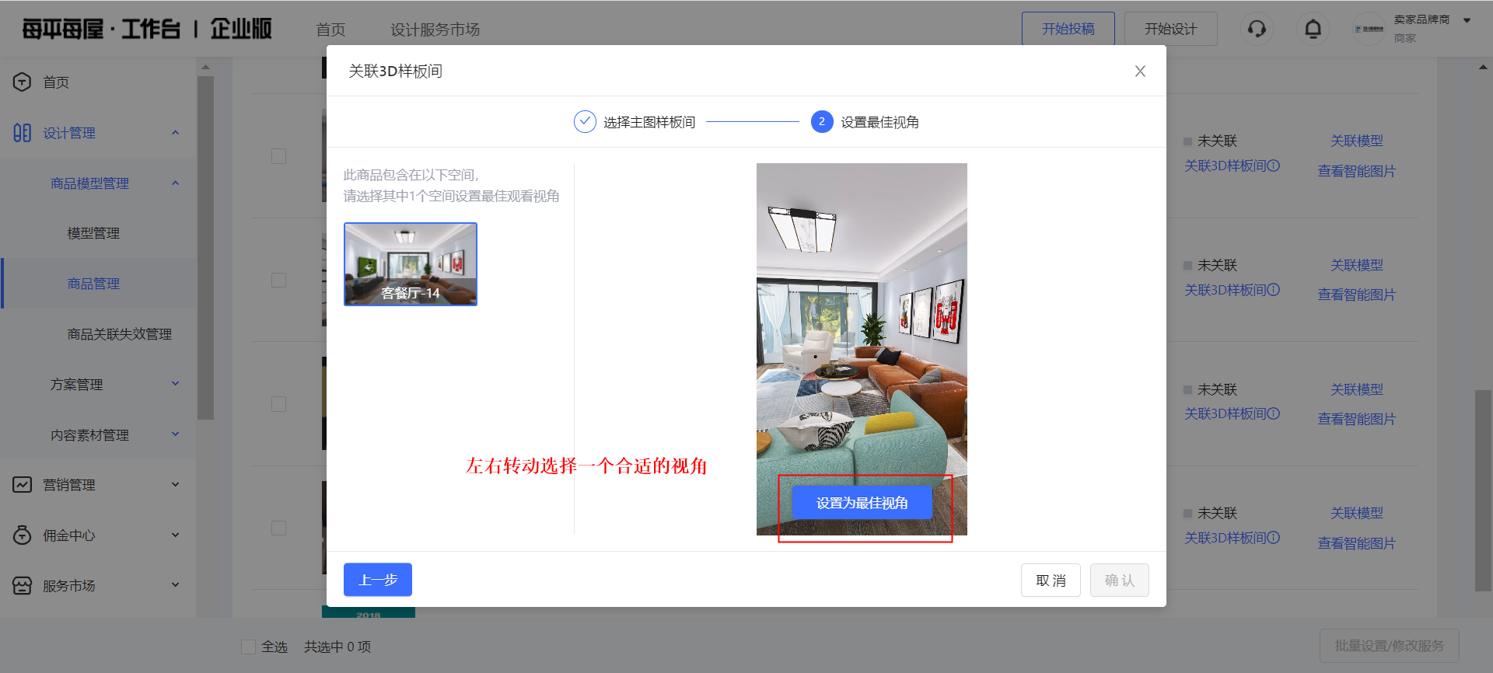The image size is (1493, 673).
Task: Click the 选择主图样板间 step label
Action: 649,122
